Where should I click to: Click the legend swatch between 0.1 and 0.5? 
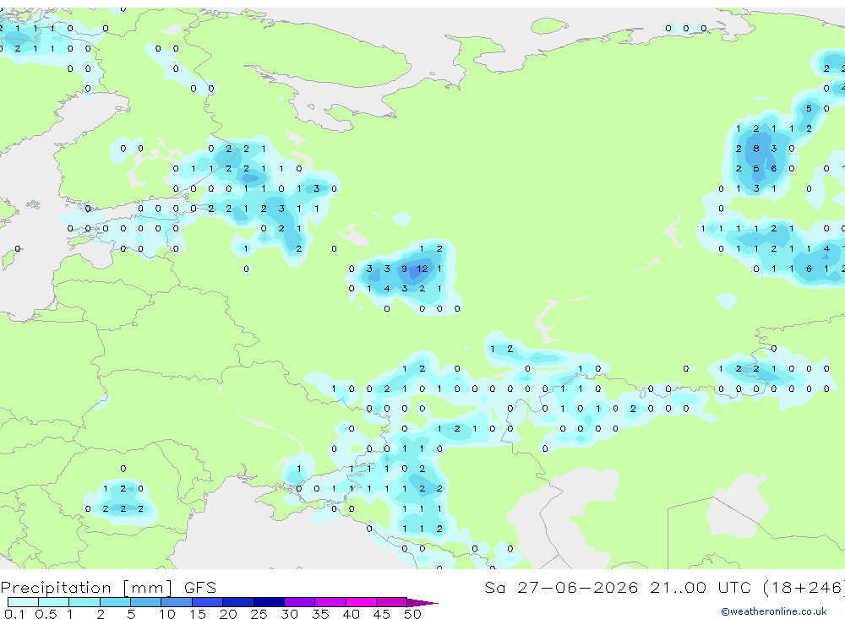coord(23,602)
